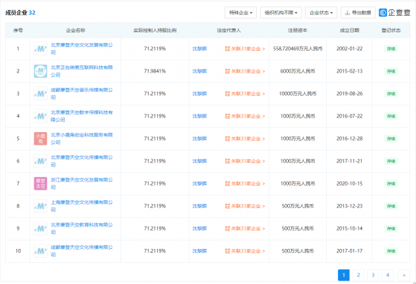
Task: Click the 导出数据 export button
Action: click(358, 13)
